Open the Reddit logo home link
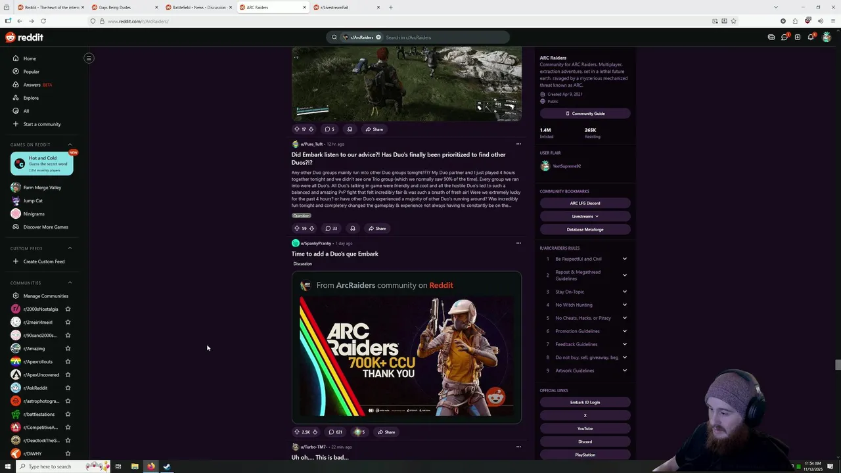The width and height of the screenshot is (841, 473). click(x=24, y=37)
